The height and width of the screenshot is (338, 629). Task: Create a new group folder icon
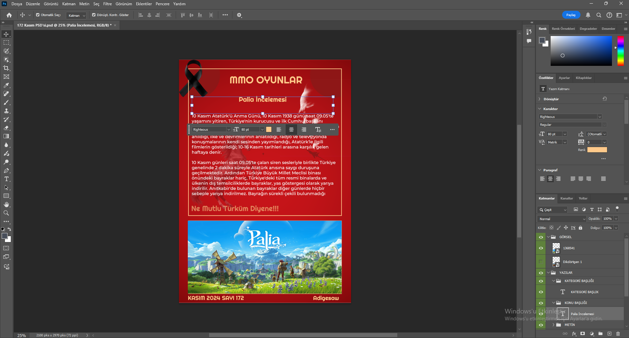tap(600, 334)
